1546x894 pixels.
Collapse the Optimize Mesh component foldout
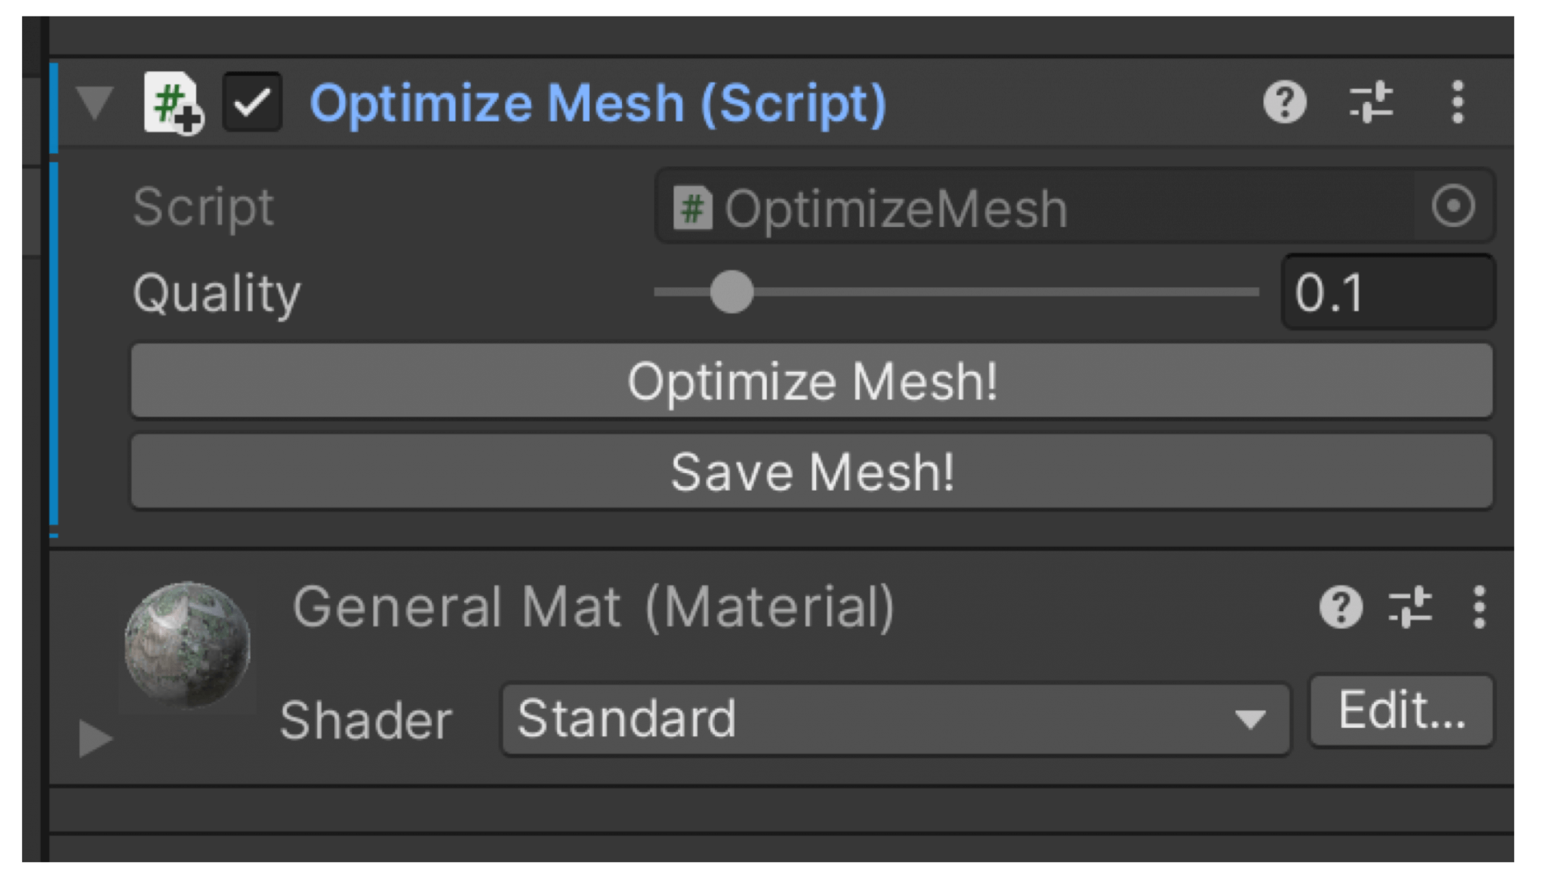coord(95,103)
